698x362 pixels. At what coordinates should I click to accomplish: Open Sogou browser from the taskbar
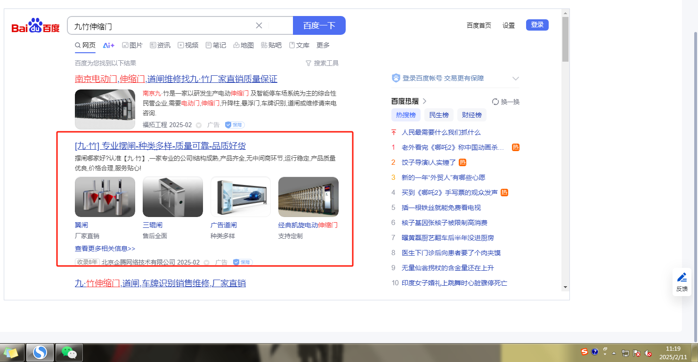(40, 352)
